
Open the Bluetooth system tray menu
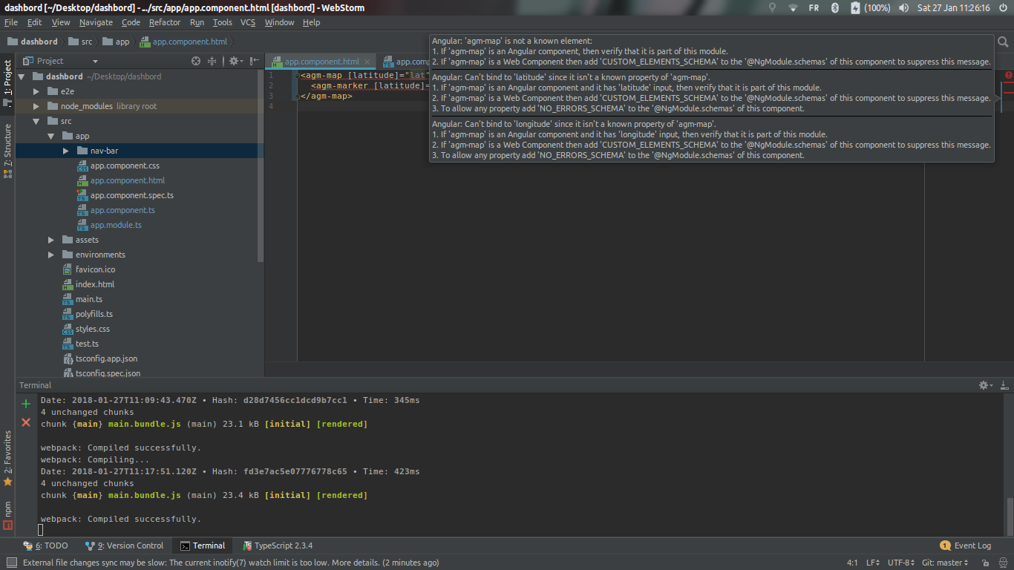tap(834, 7)
